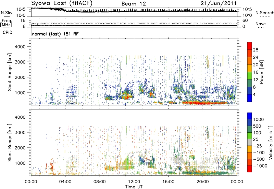Select 'Slant Range [km]' label of power panel

[x=10, y=72]
